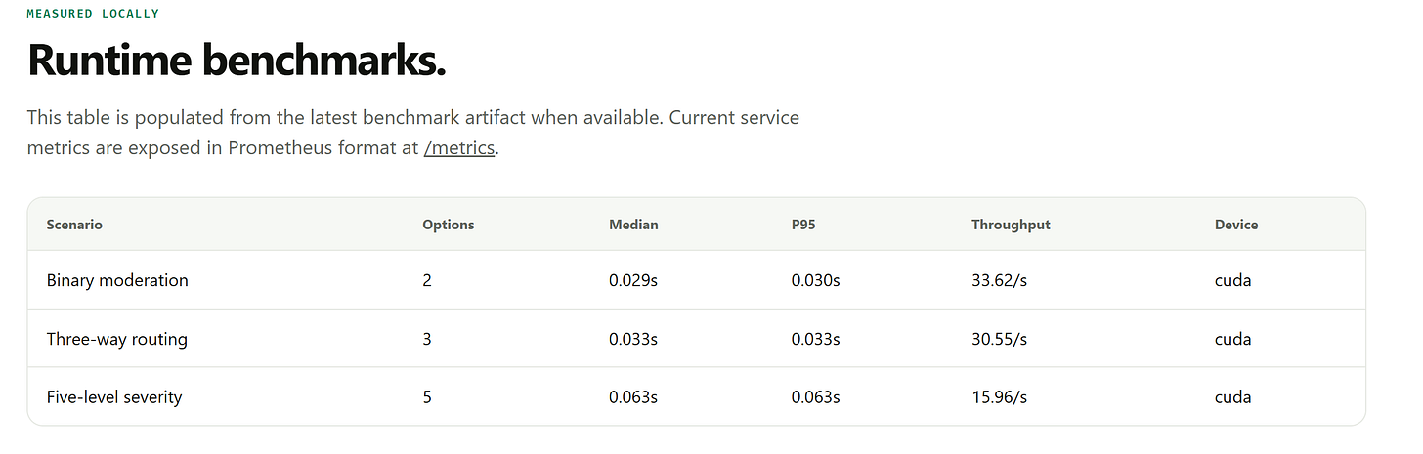Screen dimensions: 1423x454
Task: Click Binary moderation's 0.030s P95 value
Action: click(816, 280)
